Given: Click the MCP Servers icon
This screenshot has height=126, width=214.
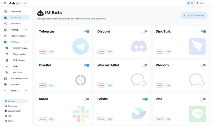Looking at the screenshot, I should coord(7,60).
